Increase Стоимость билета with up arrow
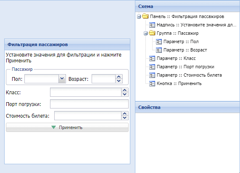 (x=125, y=114)
